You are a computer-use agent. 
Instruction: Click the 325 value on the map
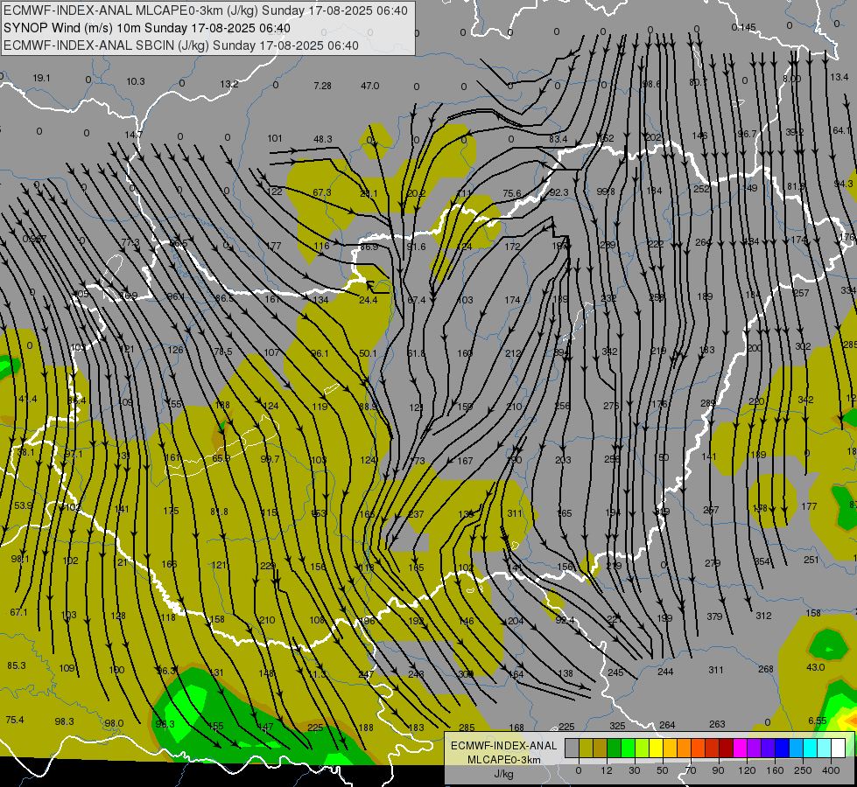point(617,727)
